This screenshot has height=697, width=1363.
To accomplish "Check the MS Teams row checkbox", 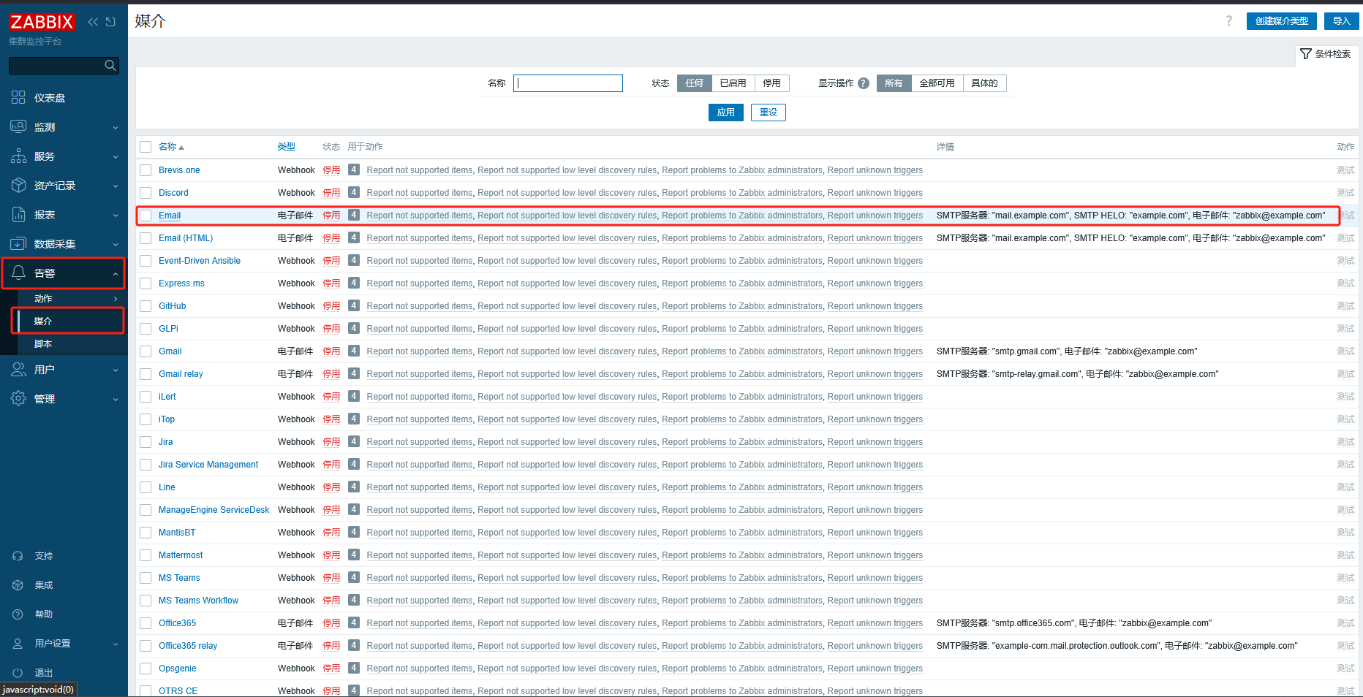I will click(146, 578).
